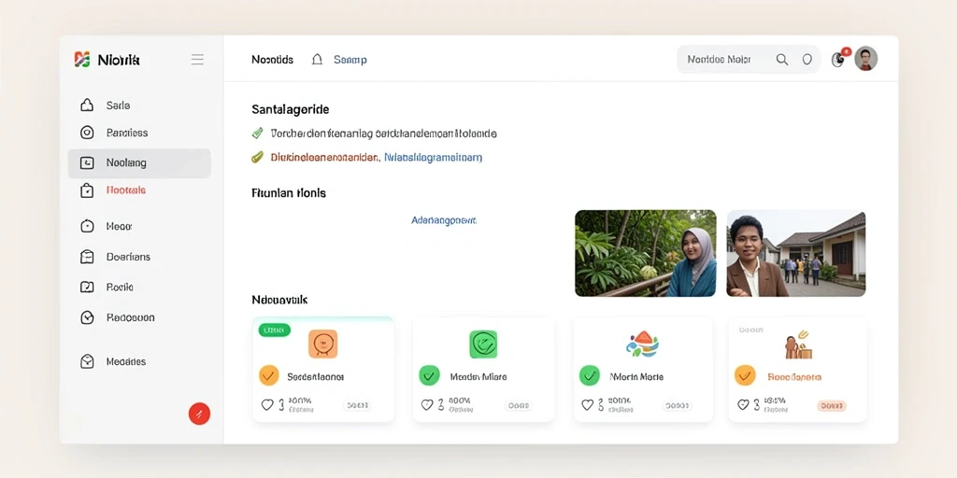
Task: Click the Pamiiess sidebar icon
Action: click(87, 133)
